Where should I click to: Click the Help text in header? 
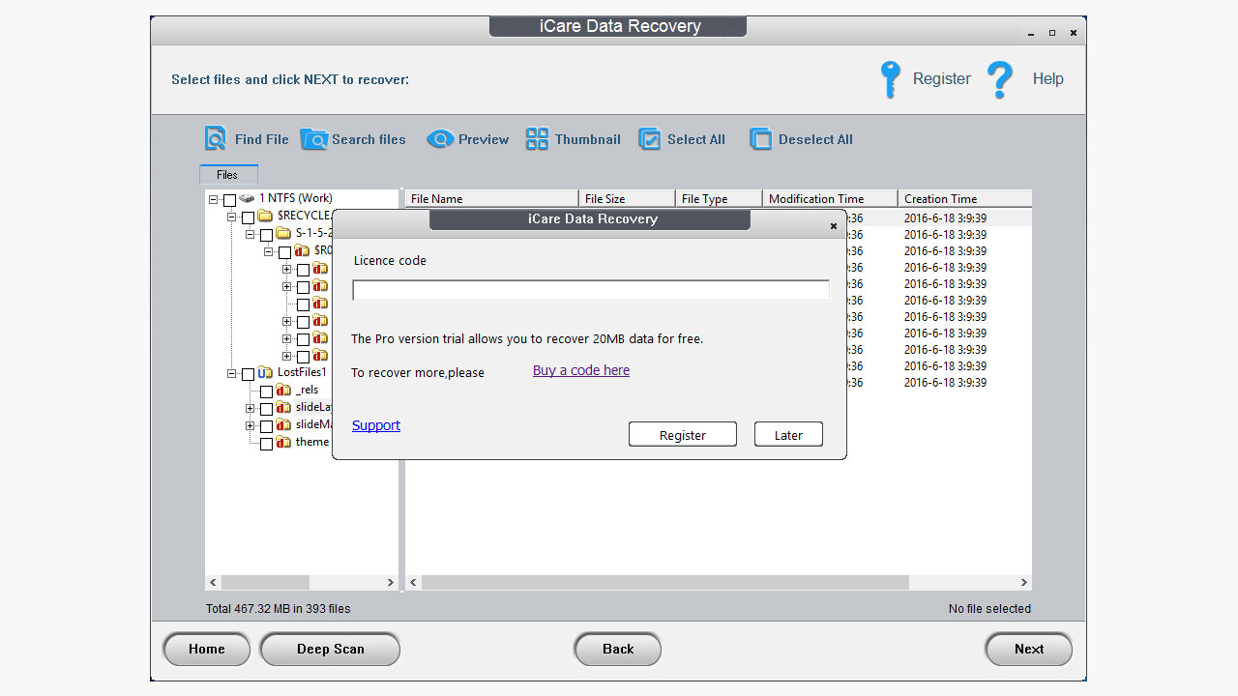(x=1048, y=79)
